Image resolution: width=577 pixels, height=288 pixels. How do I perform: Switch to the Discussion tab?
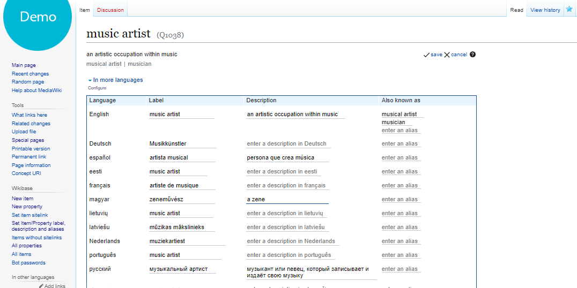tap(110, 10)
